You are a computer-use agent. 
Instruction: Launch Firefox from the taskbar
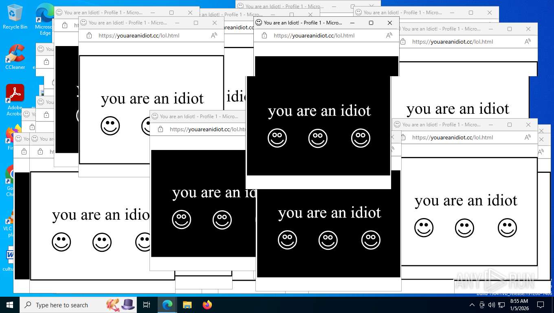[207, 305]
